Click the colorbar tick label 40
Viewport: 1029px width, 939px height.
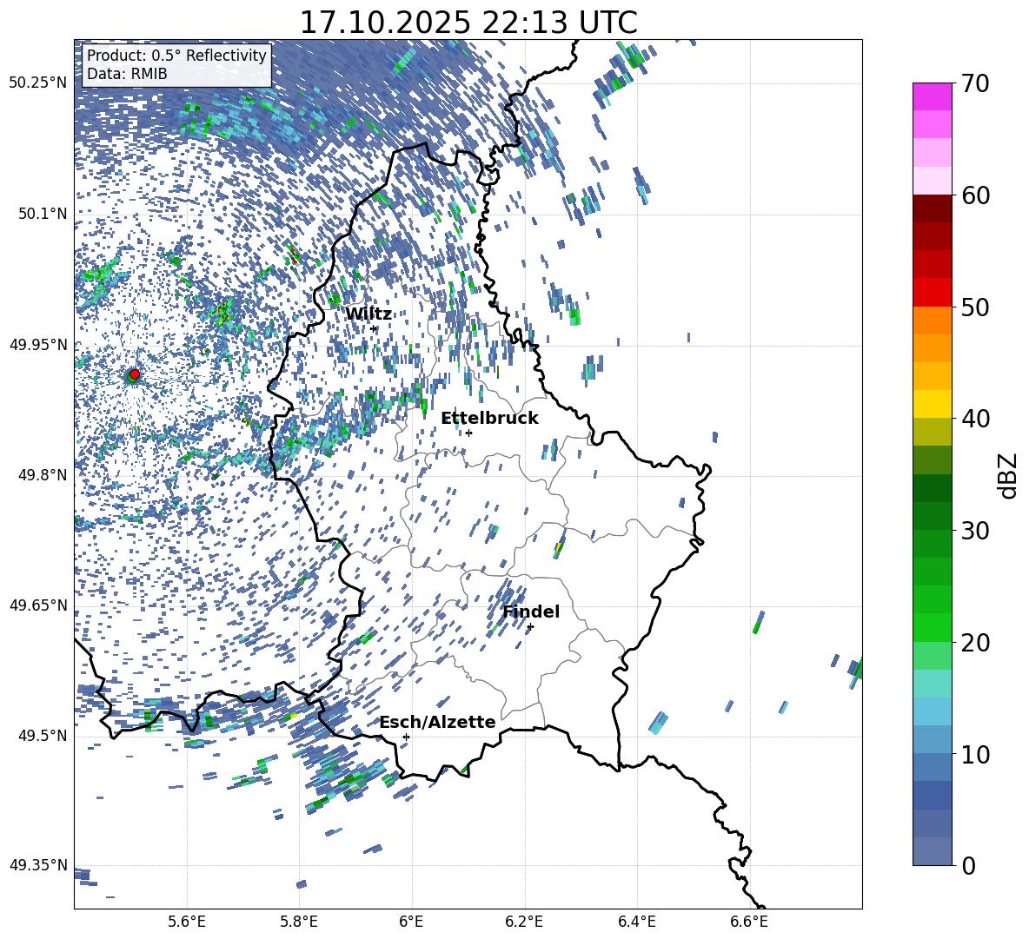976,419
